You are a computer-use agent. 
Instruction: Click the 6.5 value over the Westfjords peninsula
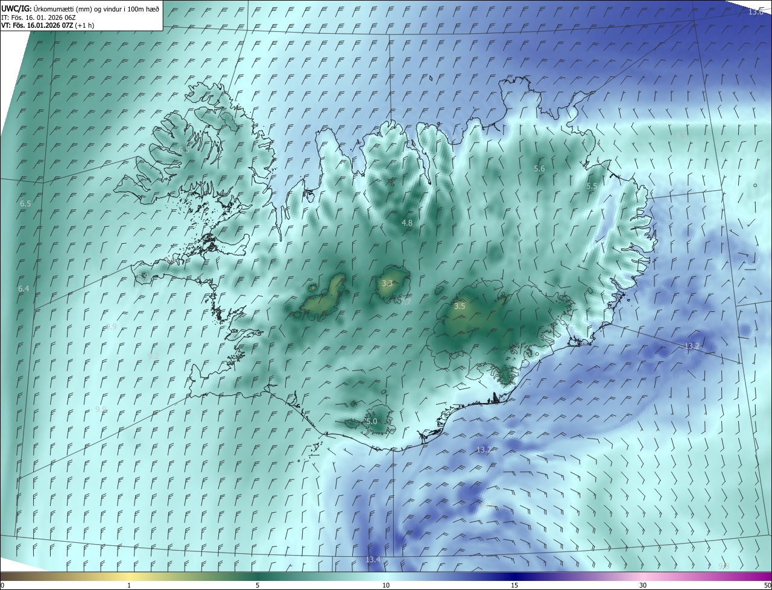coord(184,150)
